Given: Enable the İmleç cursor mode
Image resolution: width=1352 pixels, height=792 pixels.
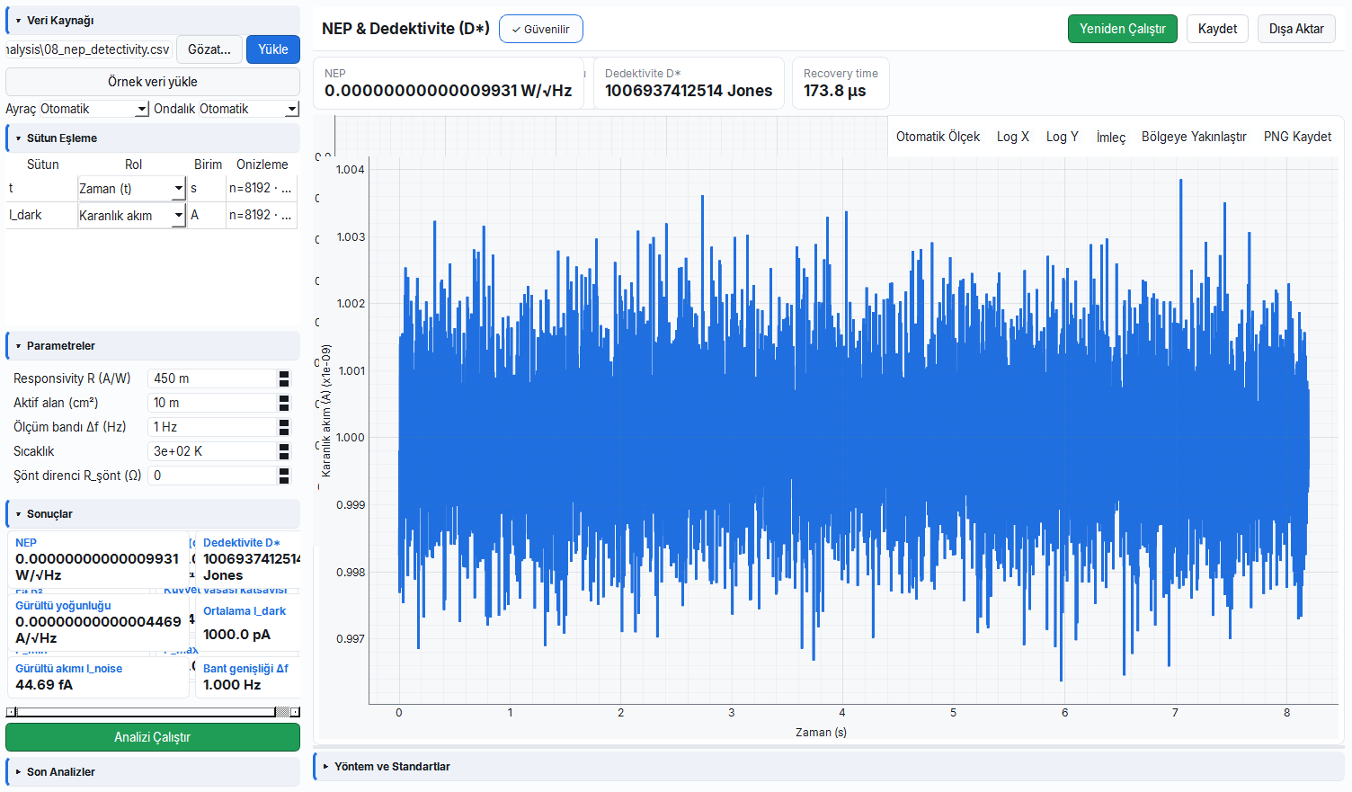Looking at the screenshot, I should [x=1110, y=137].
